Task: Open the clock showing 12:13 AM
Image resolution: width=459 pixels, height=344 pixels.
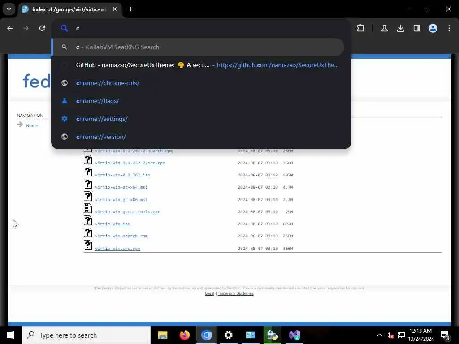Action: (420, 335)
